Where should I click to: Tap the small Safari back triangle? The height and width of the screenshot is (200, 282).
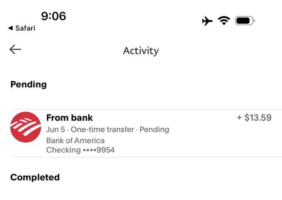pos(10,28)
